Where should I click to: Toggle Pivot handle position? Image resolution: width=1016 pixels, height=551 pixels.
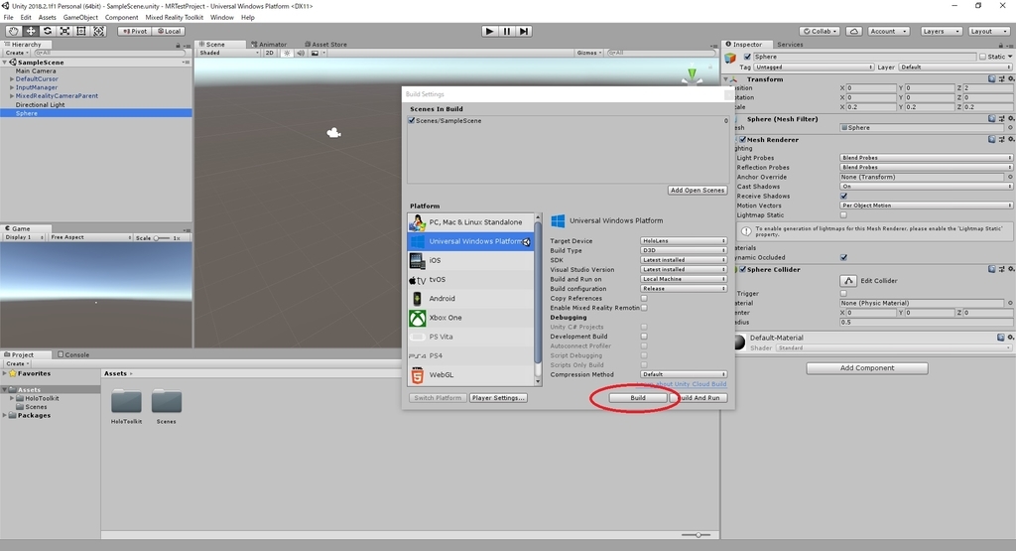pyautogui.click(x=135, y=31)
